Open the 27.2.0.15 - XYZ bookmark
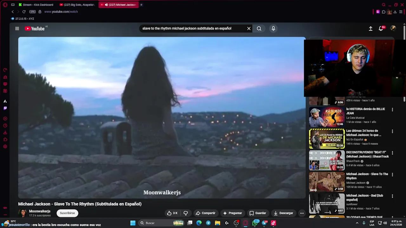This screenshot has width=406, height=228. (23, 19)
